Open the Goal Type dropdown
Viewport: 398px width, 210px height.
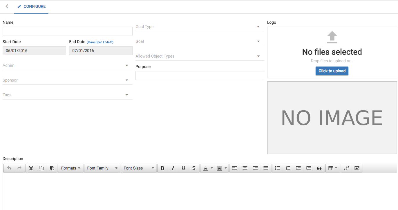point(200,27)
